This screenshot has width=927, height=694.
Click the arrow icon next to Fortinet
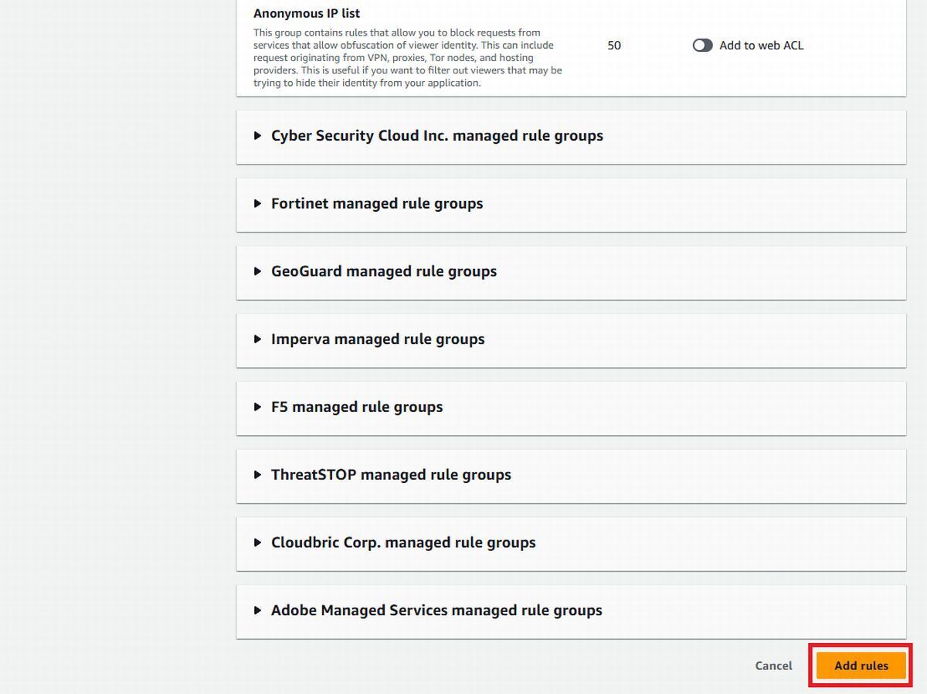[x=258, y=204]
